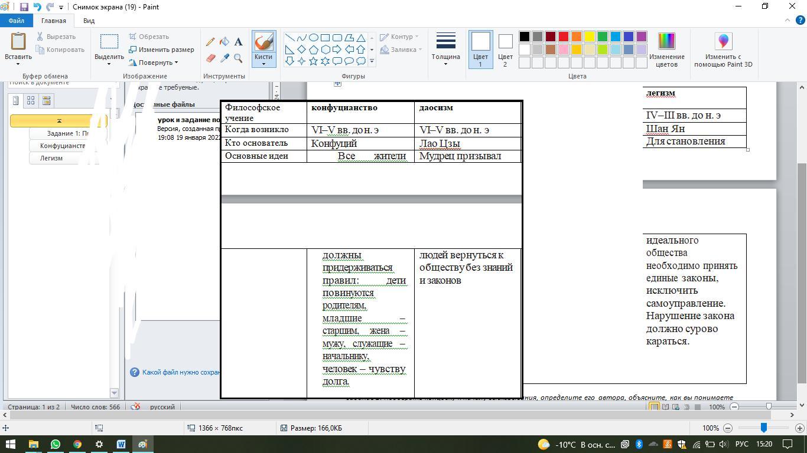The height and width of the screenshot is (453, 807).
Task: Select the Eraser tool
Action: [x=210, y=58]
